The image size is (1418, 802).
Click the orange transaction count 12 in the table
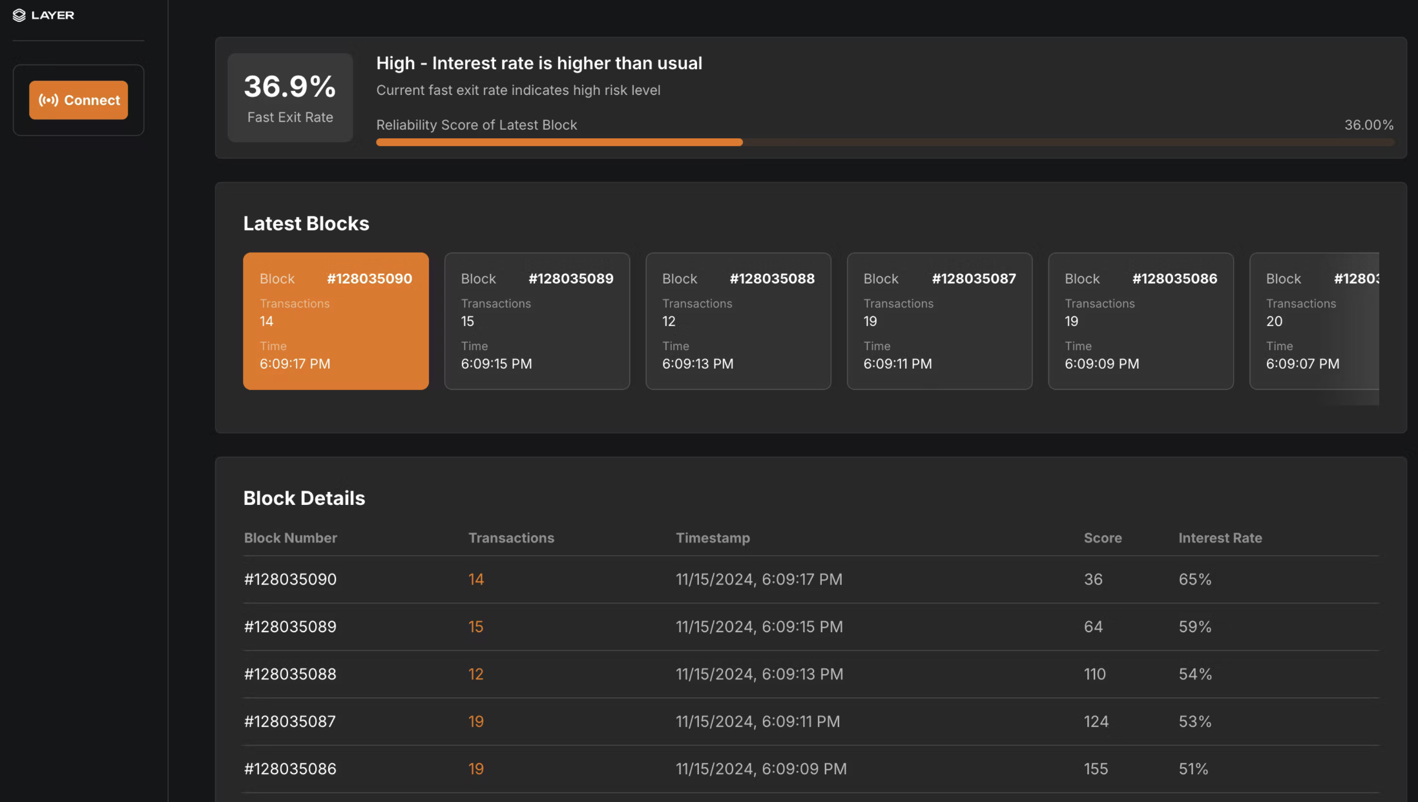475,674
